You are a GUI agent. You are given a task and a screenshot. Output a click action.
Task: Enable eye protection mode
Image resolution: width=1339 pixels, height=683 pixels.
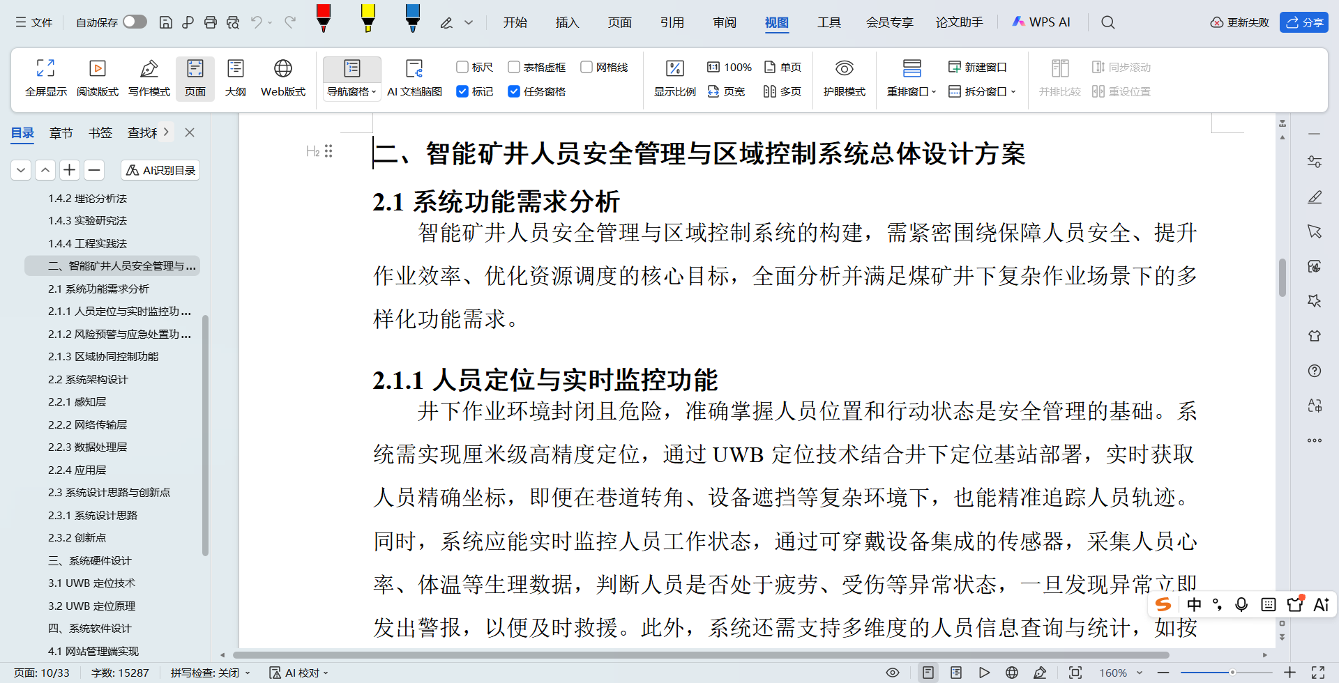pyautogui.click(x=844, y=77)
